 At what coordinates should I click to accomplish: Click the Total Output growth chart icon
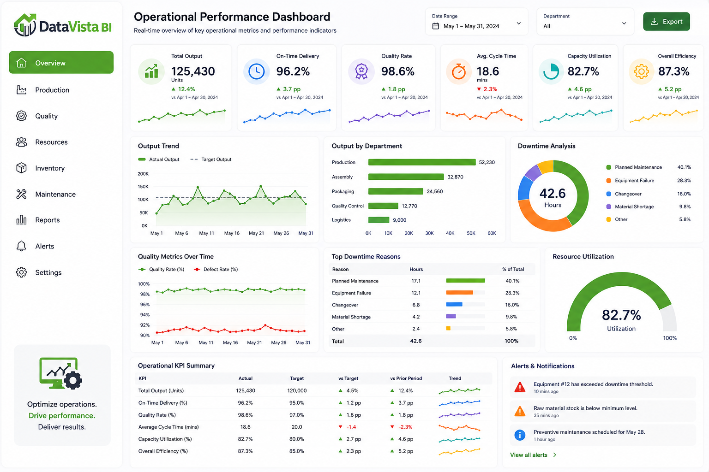tap(151, 71)
